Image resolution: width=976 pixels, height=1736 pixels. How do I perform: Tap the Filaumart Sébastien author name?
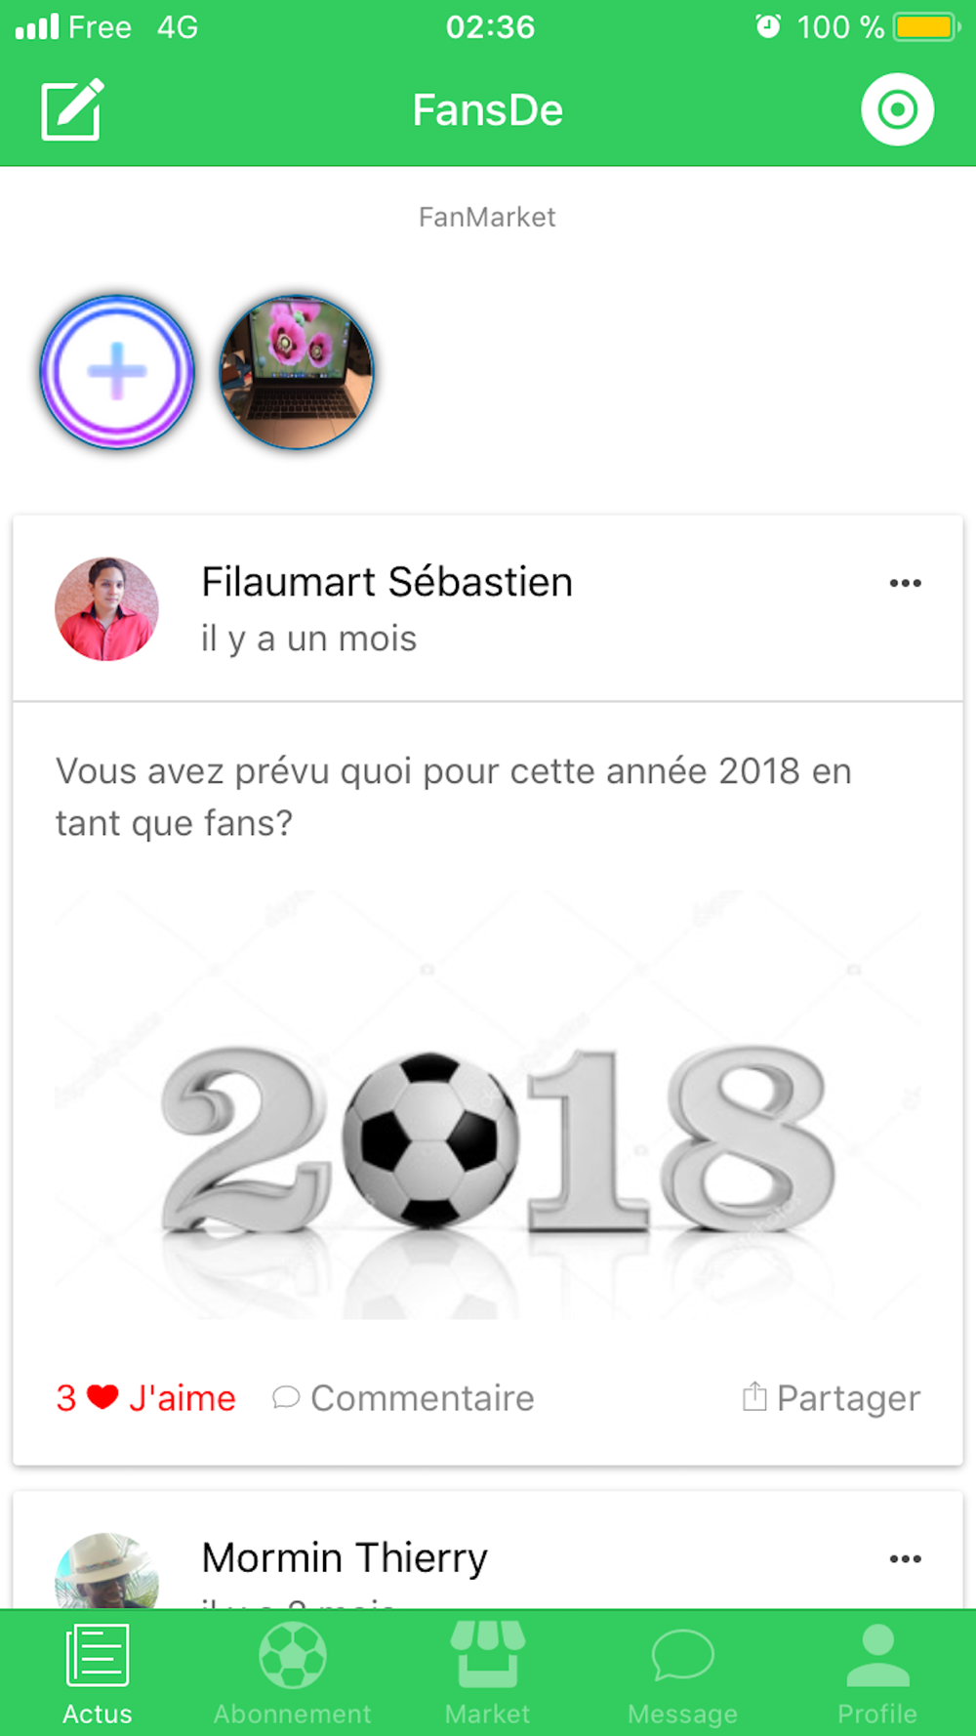[386, 582]
